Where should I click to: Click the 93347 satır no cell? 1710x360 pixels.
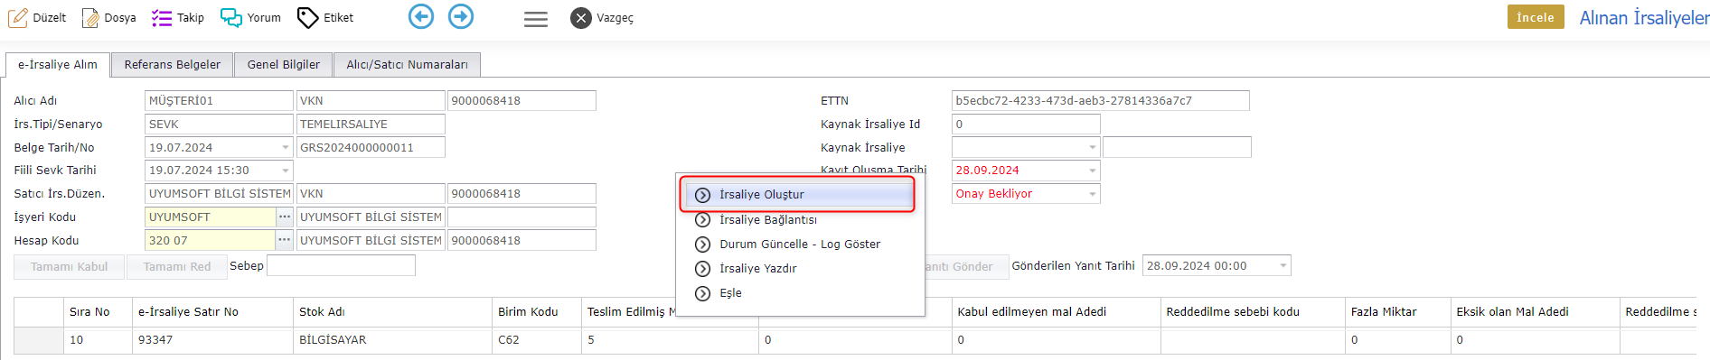pyautogui.click(x=212, y=340)
